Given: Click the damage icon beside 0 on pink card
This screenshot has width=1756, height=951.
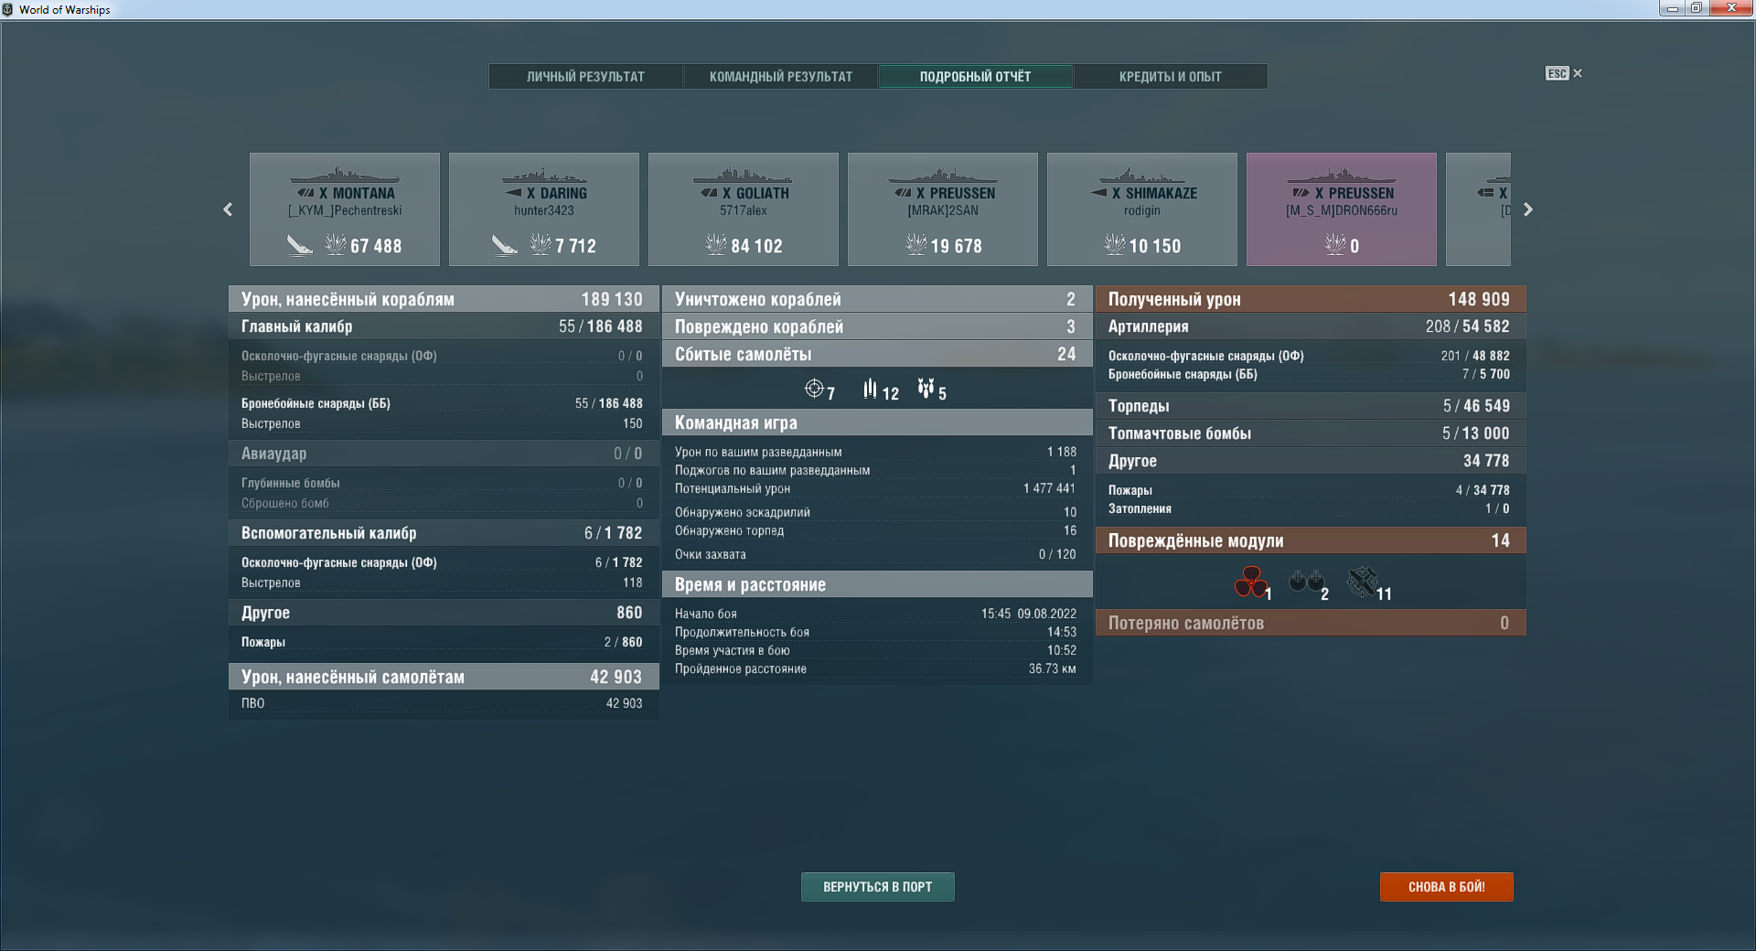Looking at the screenshot, I should pos(1335,244).
